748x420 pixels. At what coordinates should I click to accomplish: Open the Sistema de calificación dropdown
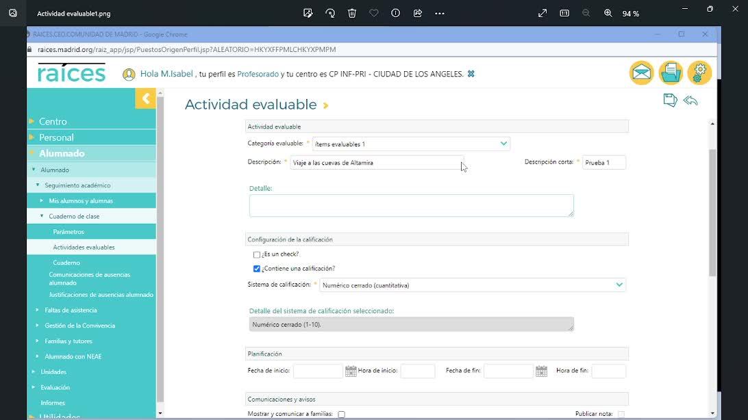pyautogui.click(x=472, y=285)
